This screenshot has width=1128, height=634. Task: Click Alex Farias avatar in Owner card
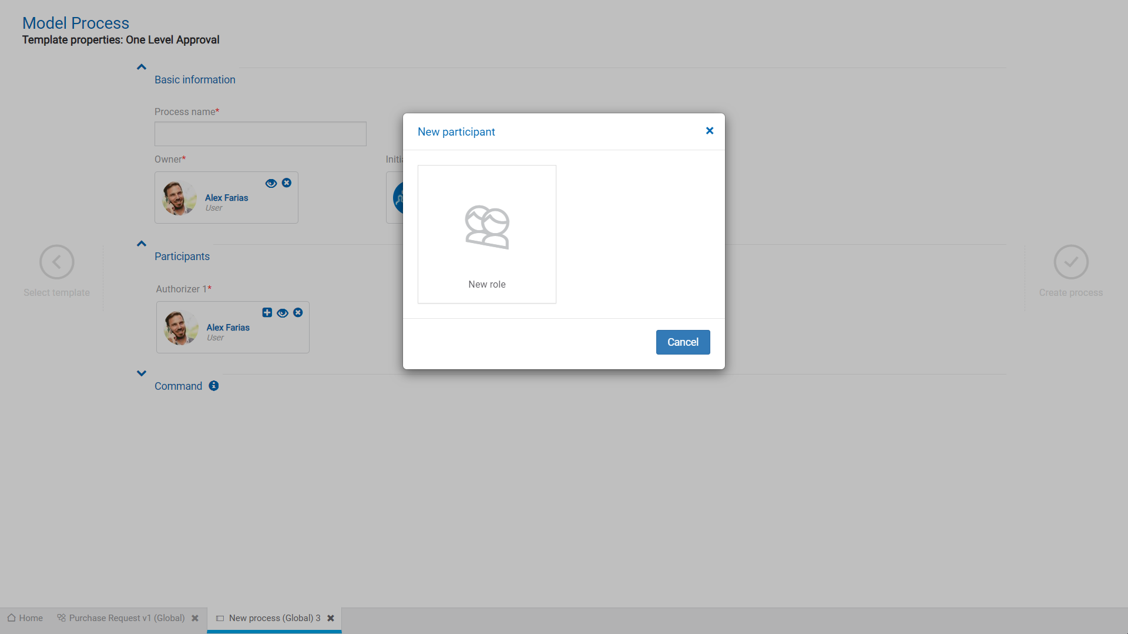[179, 198]
